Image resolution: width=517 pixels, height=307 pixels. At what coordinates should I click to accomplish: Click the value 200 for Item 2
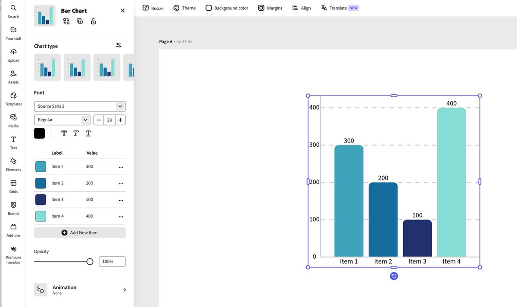[x=89, y=183]
